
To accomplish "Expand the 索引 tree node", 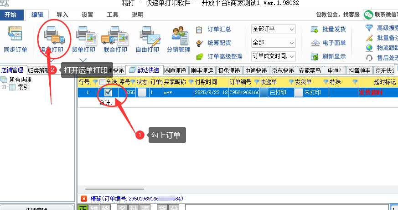I will pos(4,87).
